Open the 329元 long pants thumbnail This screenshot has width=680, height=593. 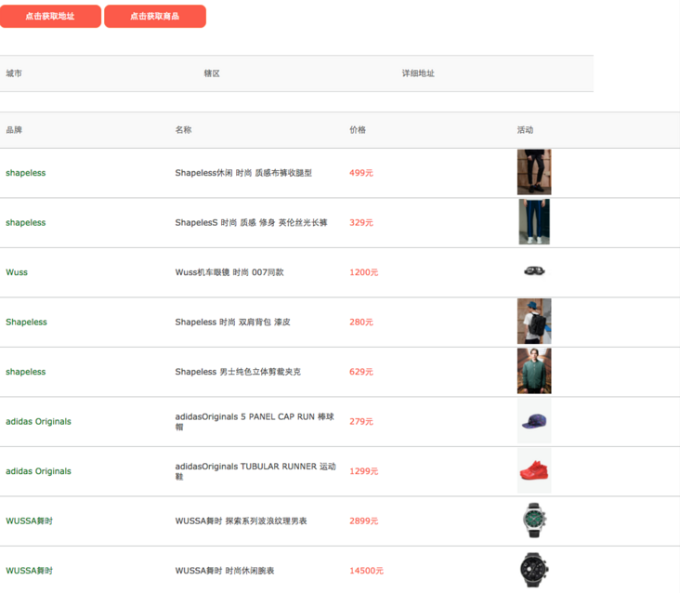pyautogui.click(x=534, y=221)
